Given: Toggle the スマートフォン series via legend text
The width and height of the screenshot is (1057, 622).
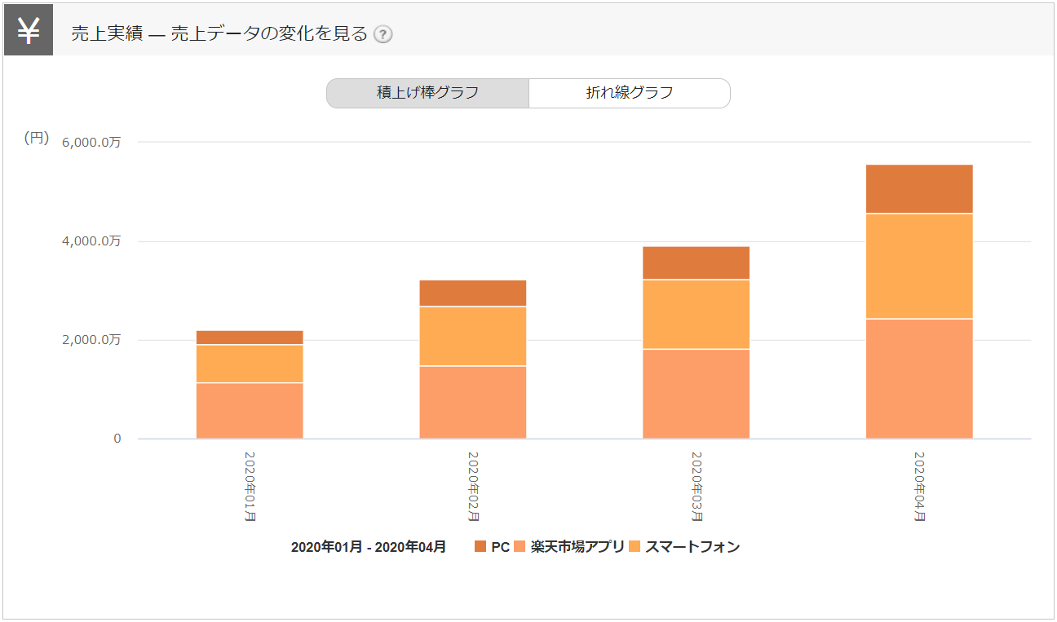Looking at the screenshot, I should pyautogui.click(x=692, y=546).
